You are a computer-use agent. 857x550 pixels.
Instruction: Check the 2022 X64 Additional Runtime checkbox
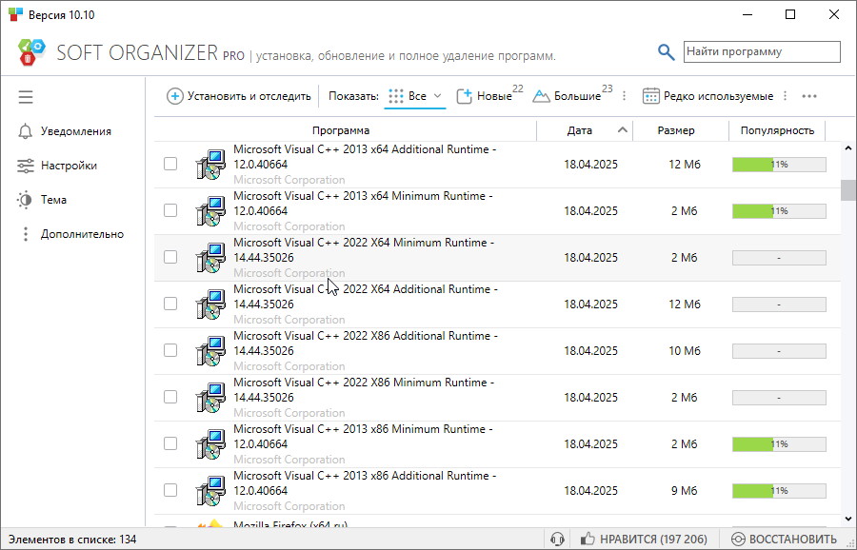(x=170, y=304)
